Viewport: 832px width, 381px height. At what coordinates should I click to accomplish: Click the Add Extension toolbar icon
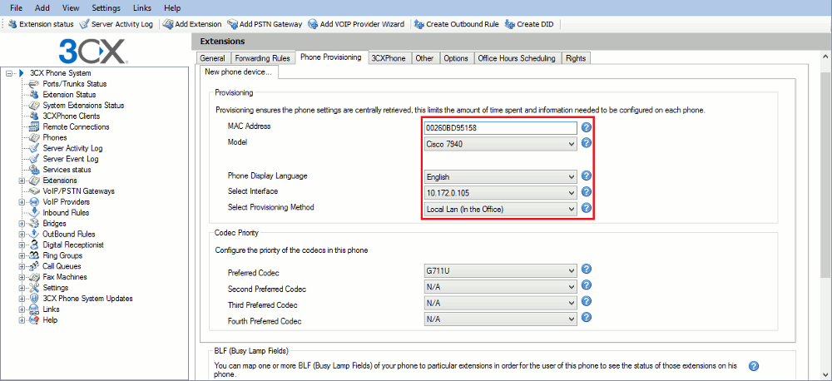[168, 24]
